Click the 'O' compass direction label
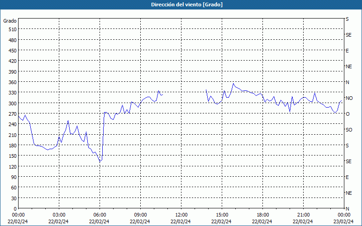This screenshot has width=362, height=226. tap(348, 114)
